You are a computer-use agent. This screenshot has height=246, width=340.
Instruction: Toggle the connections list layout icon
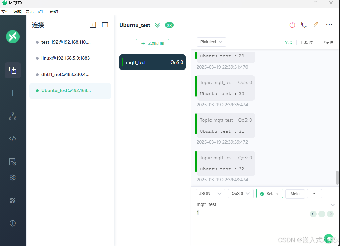pos(105,25)
